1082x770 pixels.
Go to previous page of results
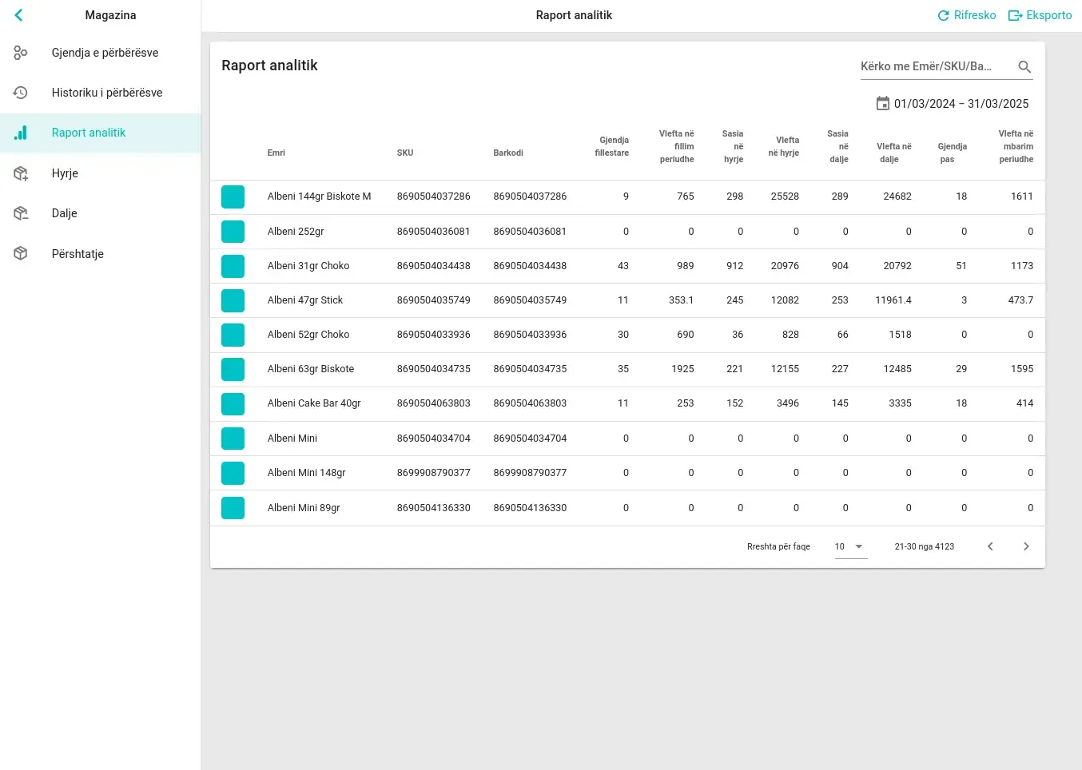990,546
